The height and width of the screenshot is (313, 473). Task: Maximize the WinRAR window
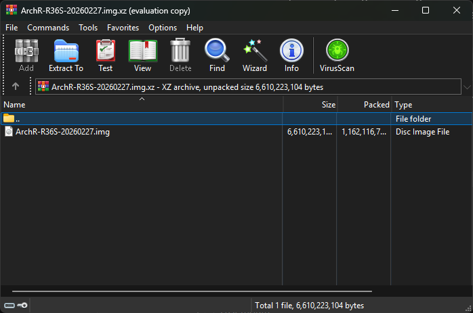pos(426,10)
